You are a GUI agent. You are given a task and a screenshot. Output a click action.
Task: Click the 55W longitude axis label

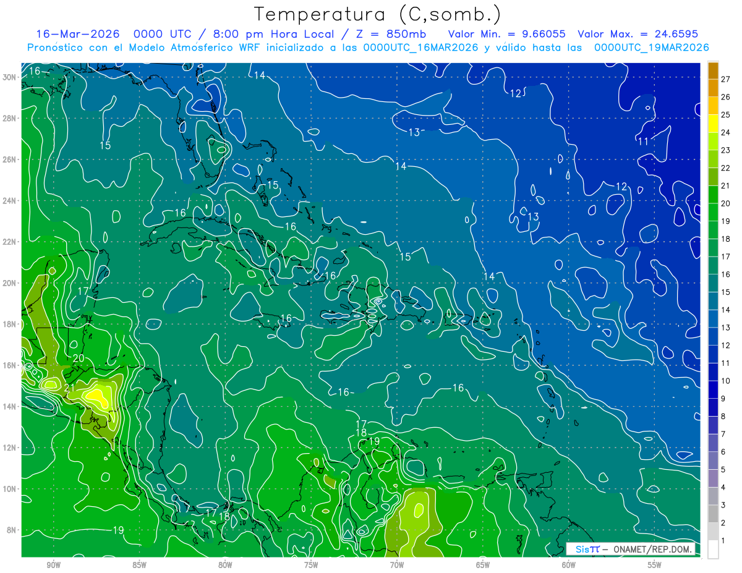pos(655,565)
